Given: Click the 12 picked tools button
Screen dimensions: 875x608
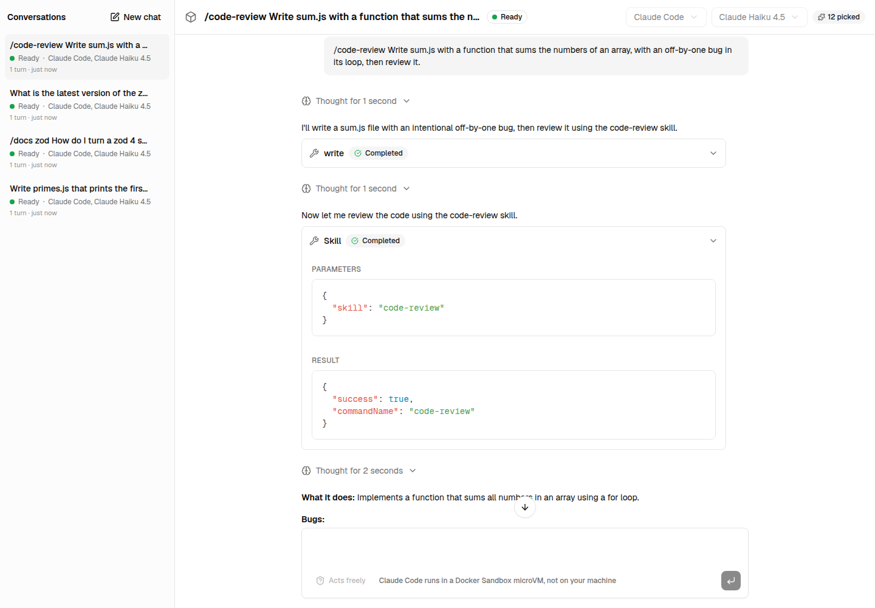Looking at the screenshot, I should (839, 17).
